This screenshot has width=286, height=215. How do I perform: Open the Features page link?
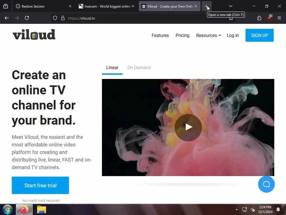pyautogui.click(x=160, y=35)
